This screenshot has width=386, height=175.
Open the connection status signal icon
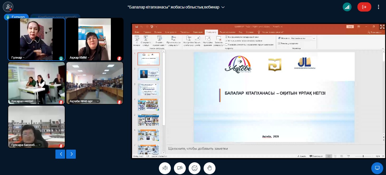click(x=347, y=7)
